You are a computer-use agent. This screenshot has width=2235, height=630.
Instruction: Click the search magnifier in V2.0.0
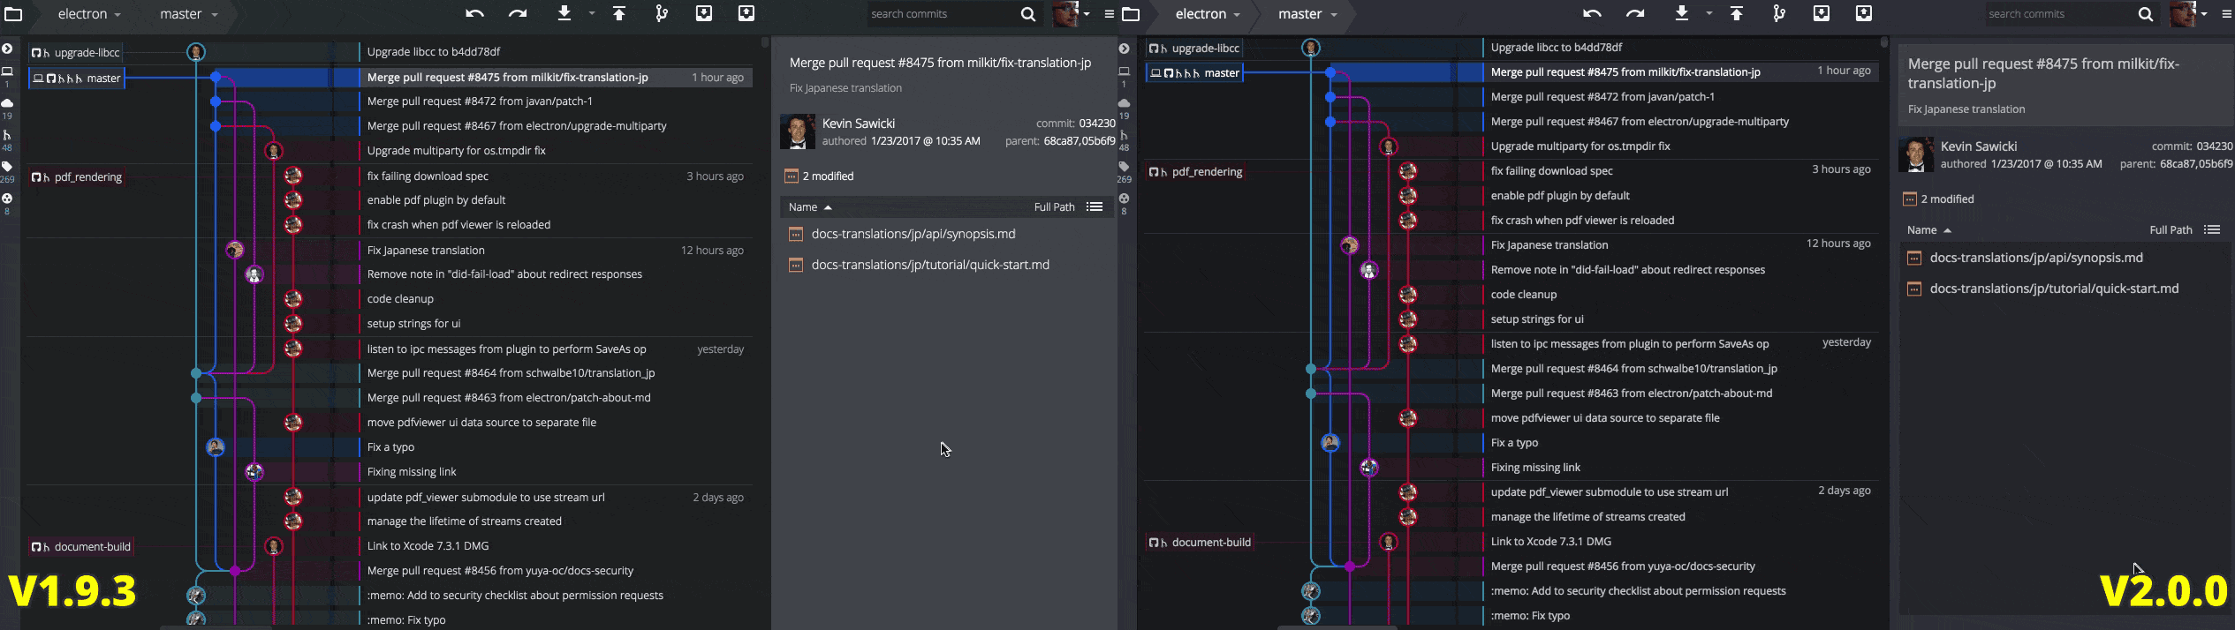tap(2146, 14)
